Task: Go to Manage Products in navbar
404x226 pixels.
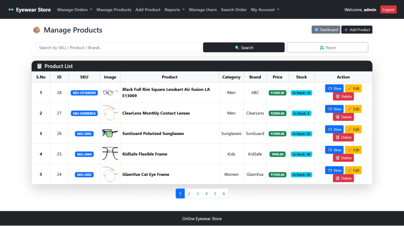Action: point(114,9)
